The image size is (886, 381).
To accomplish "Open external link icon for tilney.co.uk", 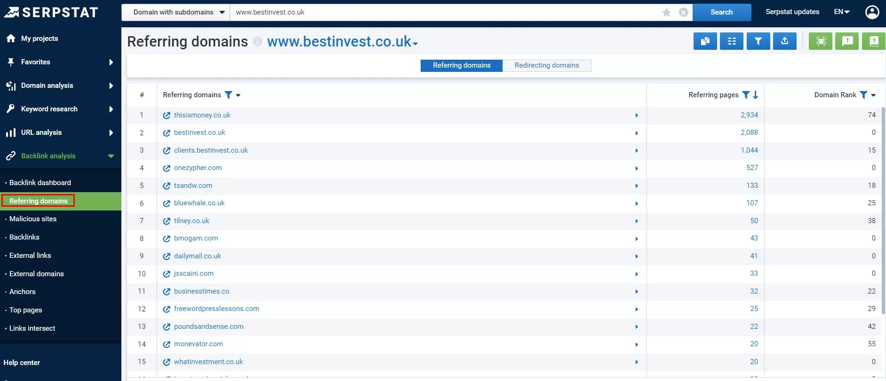I will (x=167, y=221).
